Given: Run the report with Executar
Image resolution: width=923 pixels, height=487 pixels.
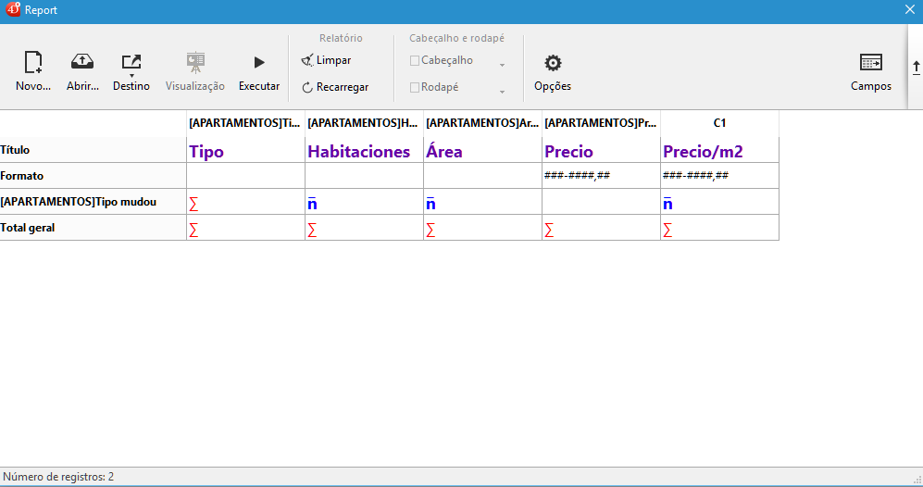Looking at the screenshot, I should (x=259, y=63).
